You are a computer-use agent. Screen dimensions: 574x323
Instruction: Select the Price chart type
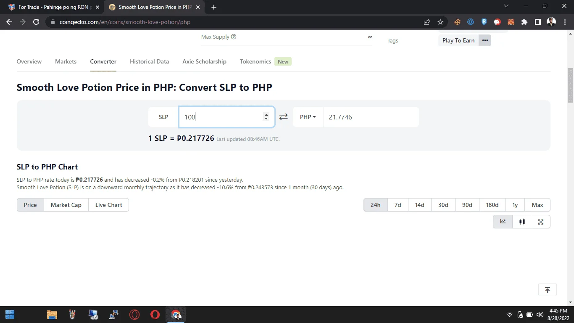coord(30,205)
